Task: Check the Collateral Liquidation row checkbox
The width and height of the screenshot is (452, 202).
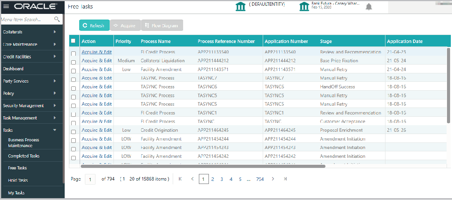Action: click(x=73, y=62)
